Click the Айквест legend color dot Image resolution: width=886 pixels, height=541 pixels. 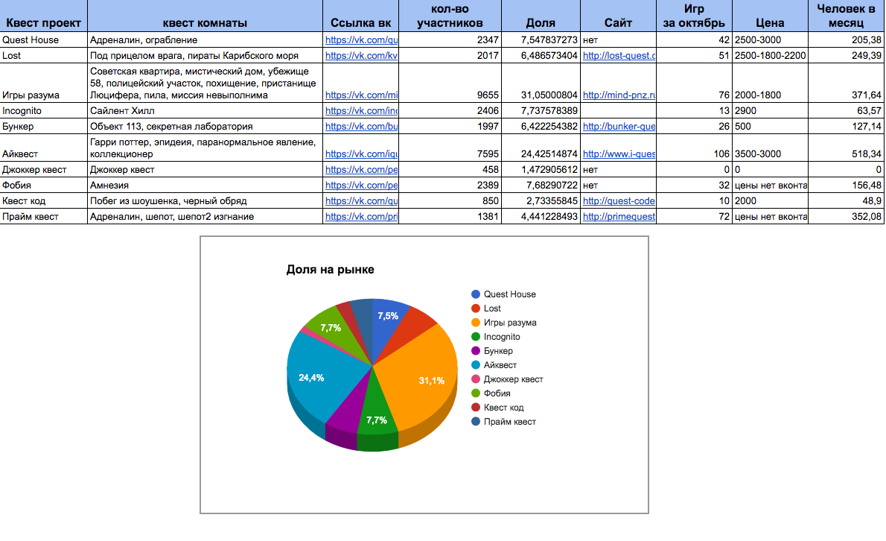coord(476,365)
